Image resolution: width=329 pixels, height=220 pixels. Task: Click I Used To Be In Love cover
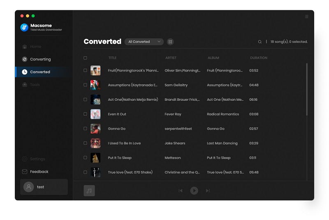(95, 143)
